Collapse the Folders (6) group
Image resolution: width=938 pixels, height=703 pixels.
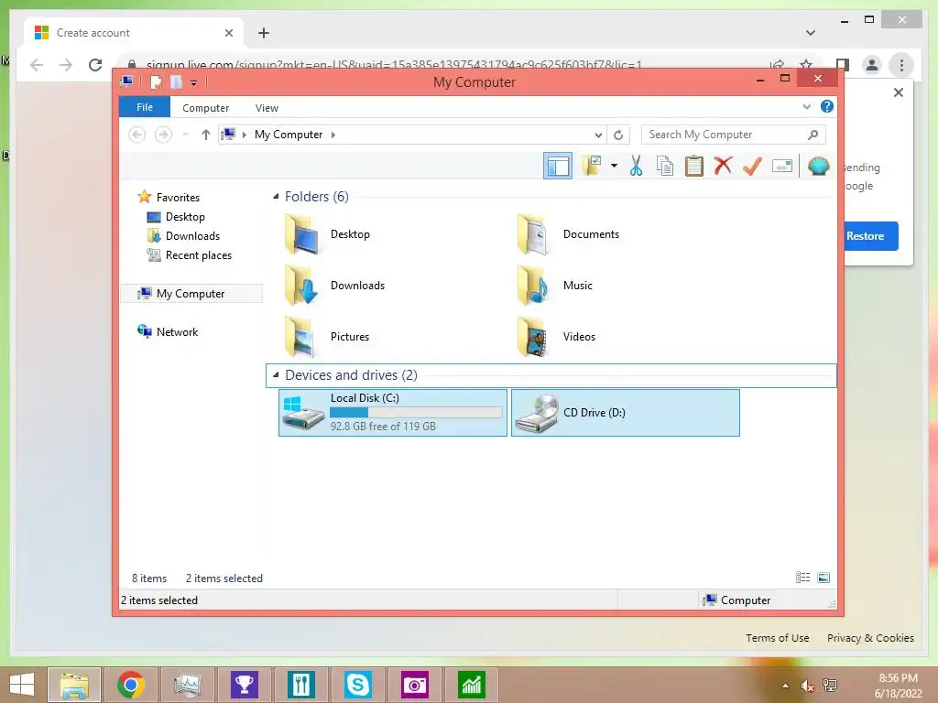pos(276,197)
